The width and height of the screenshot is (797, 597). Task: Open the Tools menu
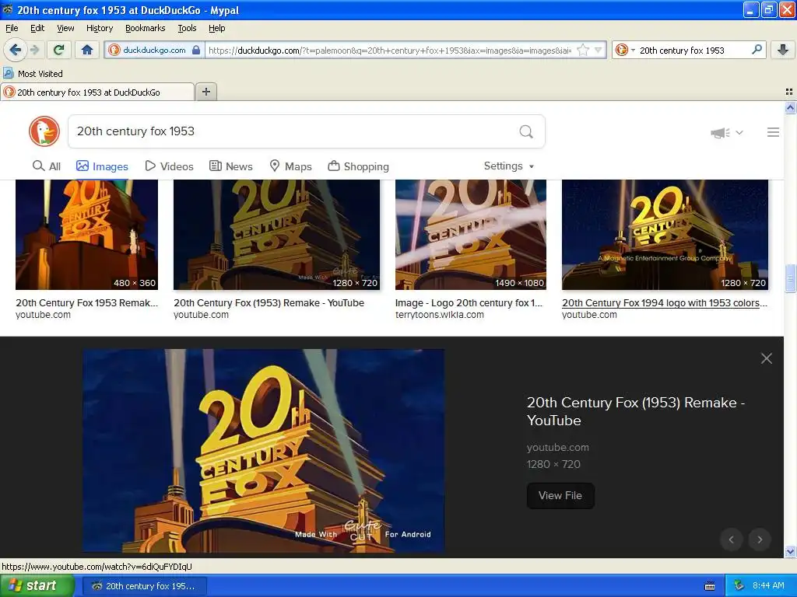tap(187, 28)
